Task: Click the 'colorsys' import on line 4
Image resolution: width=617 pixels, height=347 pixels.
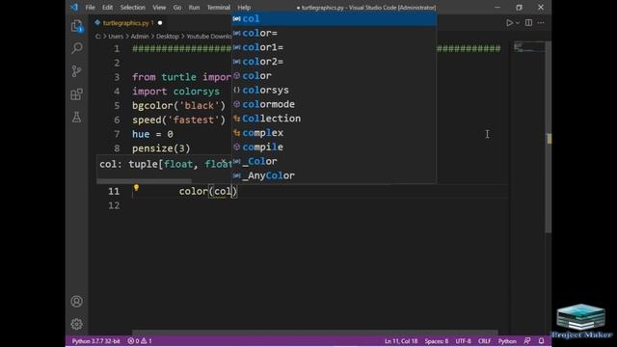Action: click(x=197, y=92)
